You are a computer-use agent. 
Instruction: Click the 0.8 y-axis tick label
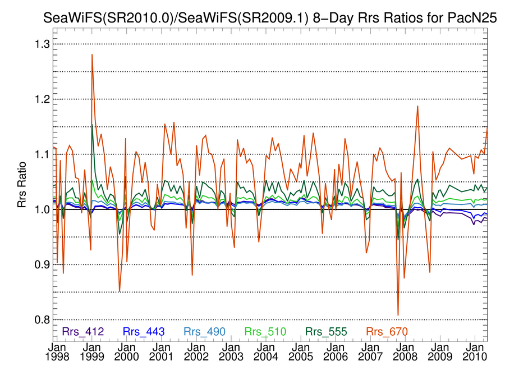pyautogui.click(x=42, y=320)
